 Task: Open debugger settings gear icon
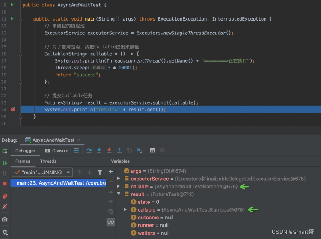pyautogui.click(x=5, y=232)
